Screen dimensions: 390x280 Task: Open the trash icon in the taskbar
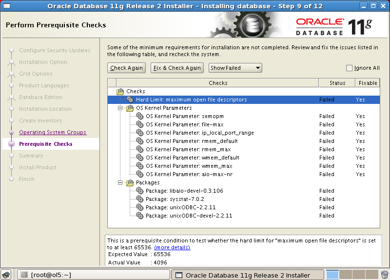pos(385,275)
